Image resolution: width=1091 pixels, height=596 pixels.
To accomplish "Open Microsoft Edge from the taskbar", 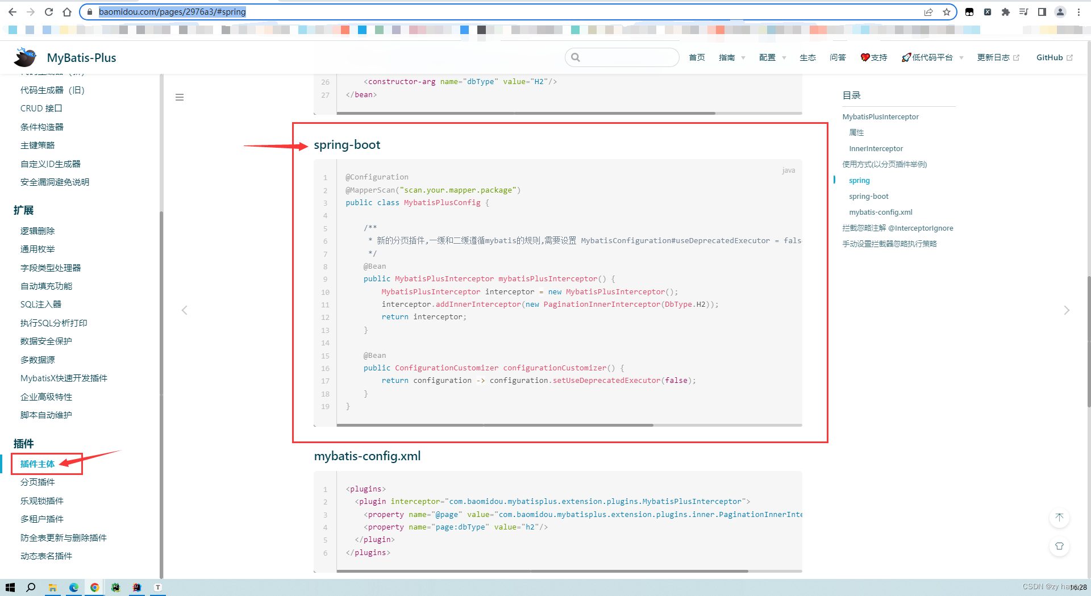I will (x=74, y=587).
